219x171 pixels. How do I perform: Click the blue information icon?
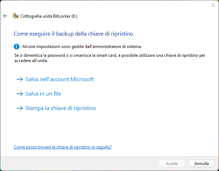(17, 46)
